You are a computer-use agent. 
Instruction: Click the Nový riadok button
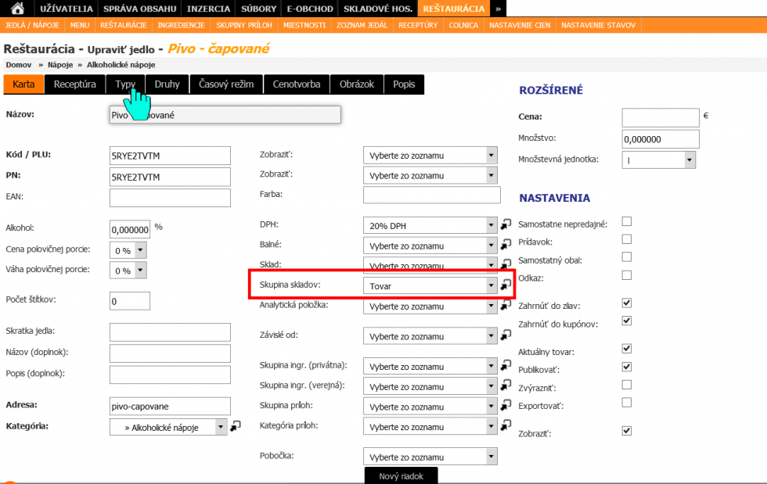(401, 475)
